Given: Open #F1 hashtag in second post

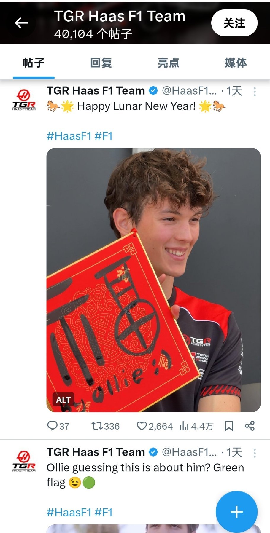Looking at the screenshot, I should coord(104,512).
